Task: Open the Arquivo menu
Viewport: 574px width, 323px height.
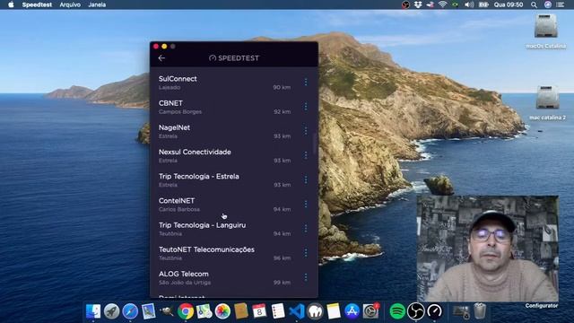Action: [x=70, y=4]
